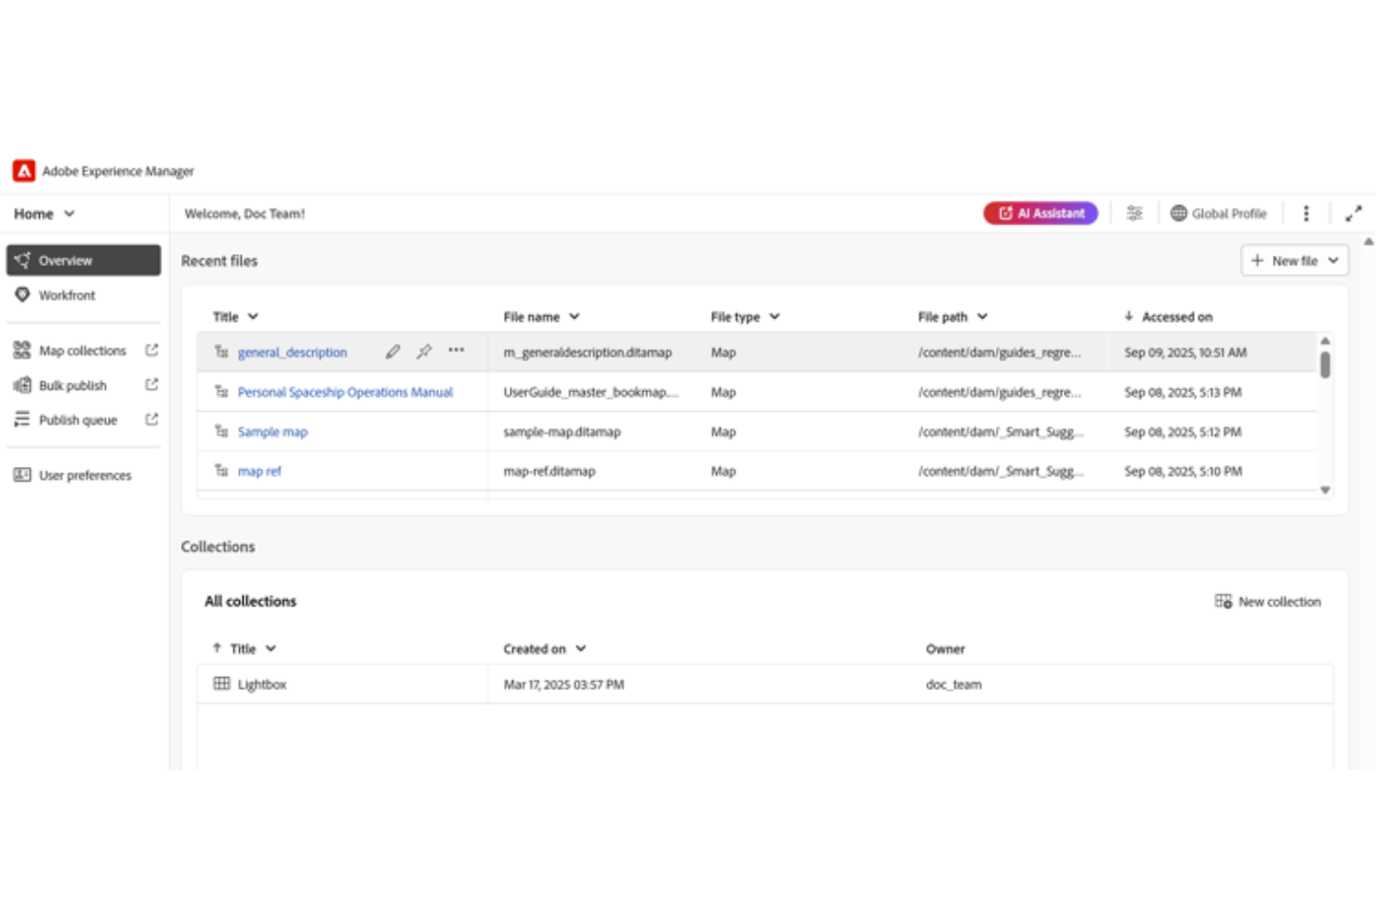Sort by Accessed on column
This screenshot has width=1376, height=918.
(1168, 317)
